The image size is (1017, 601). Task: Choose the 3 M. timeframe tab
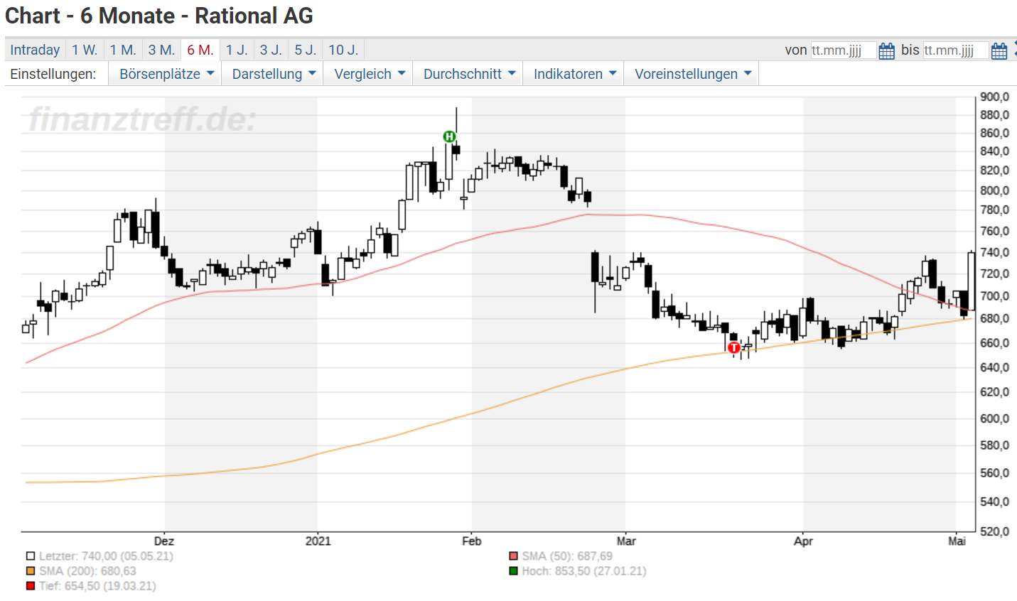tap(161, 50)
